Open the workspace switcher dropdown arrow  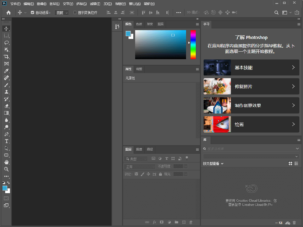click(291, 12)
